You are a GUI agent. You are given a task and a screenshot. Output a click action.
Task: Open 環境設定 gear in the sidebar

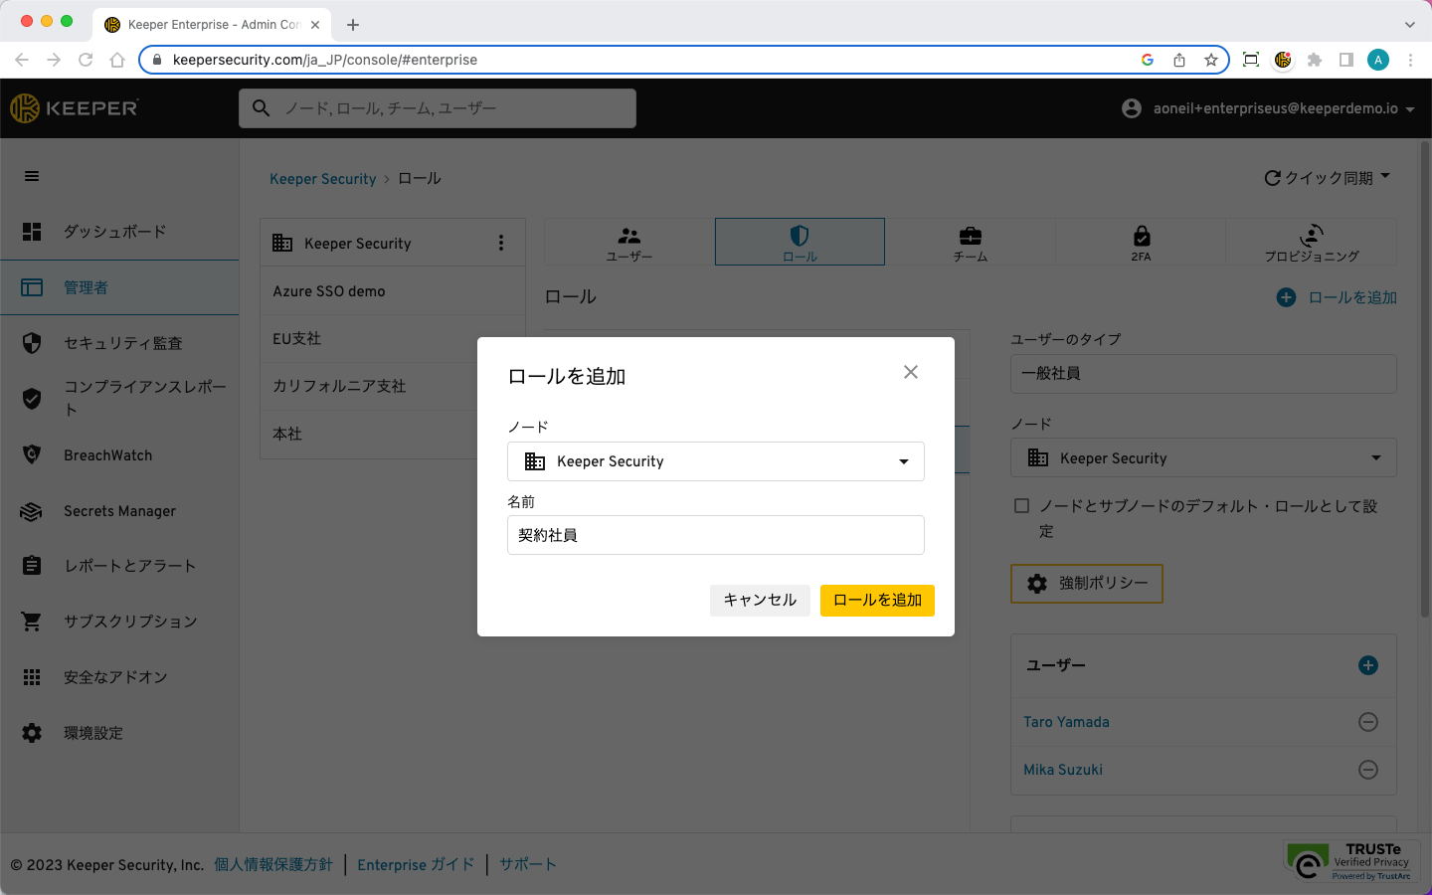(x=92, y=733)
